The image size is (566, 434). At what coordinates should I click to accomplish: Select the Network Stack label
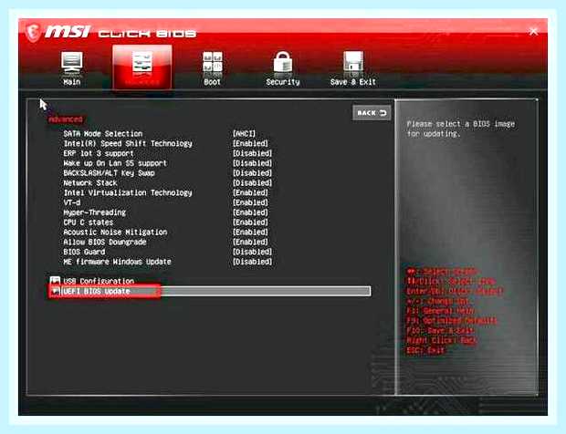click(x=90, y=182)
